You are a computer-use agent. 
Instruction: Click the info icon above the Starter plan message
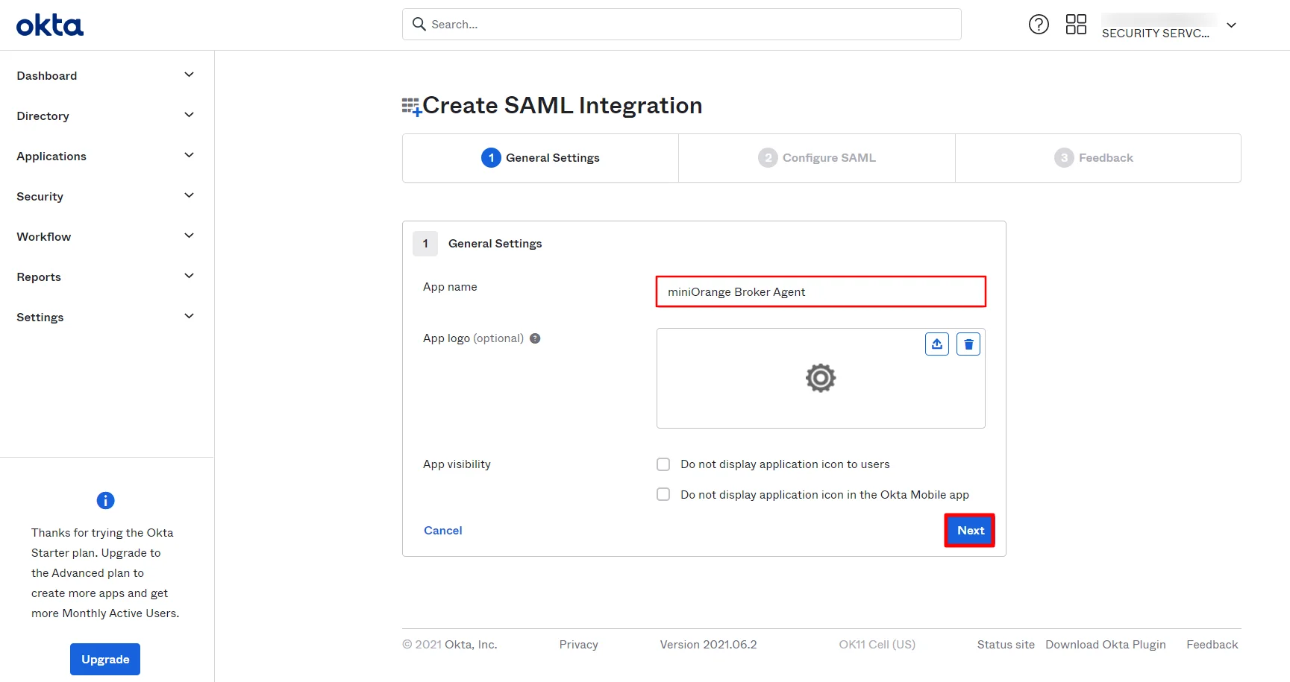[104, 500]
